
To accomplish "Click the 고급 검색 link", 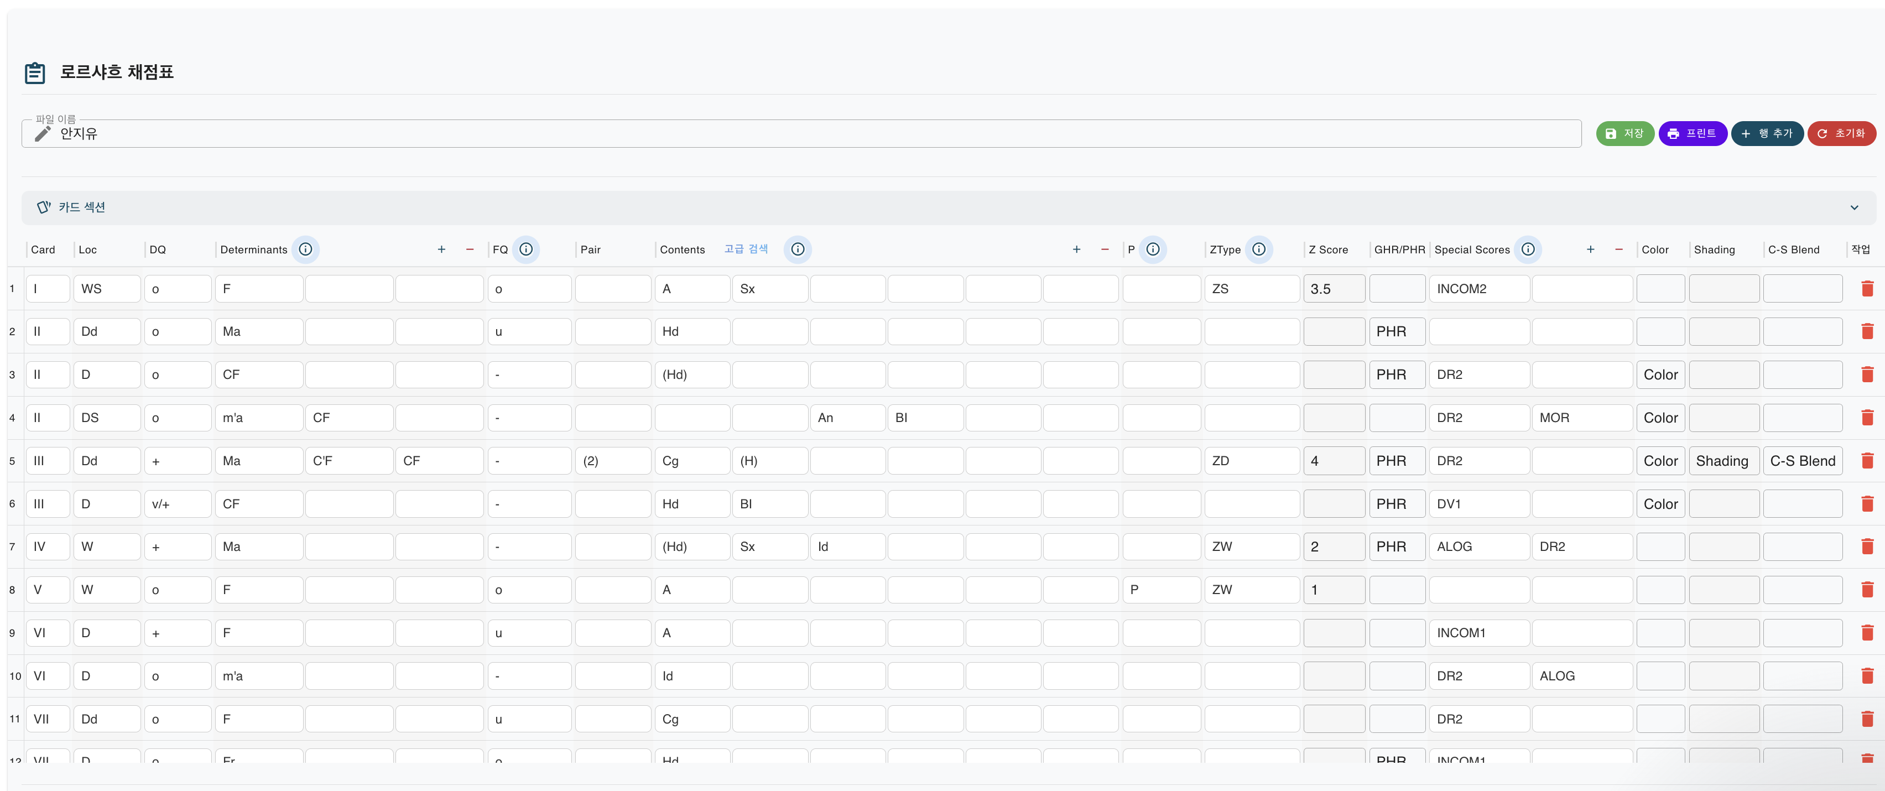I will (x=746, y=249).
